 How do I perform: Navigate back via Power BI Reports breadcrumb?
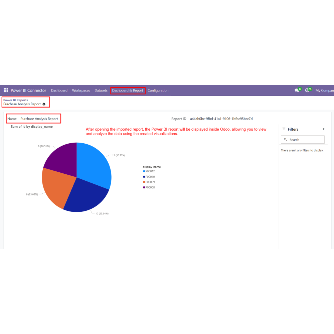pos(16,100)
